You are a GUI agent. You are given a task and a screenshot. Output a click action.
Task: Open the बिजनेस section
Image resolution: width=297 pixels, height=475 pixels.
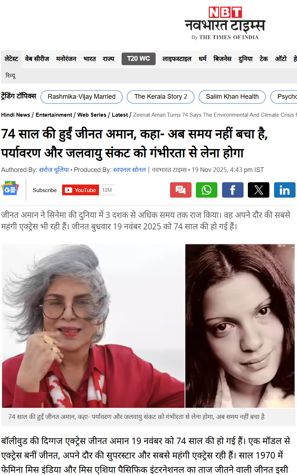[x=222, y=59]
